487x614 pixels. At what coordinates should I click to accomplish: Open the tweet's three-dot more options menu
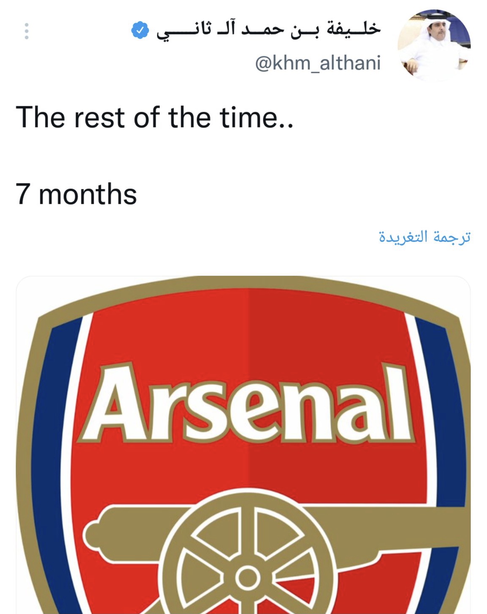(27, 31)
